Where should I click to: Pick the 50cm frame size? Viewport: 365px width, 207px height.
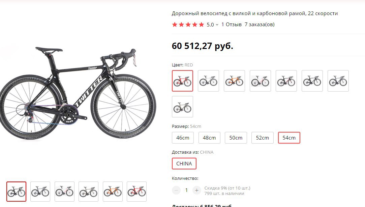tap(236, 138)
